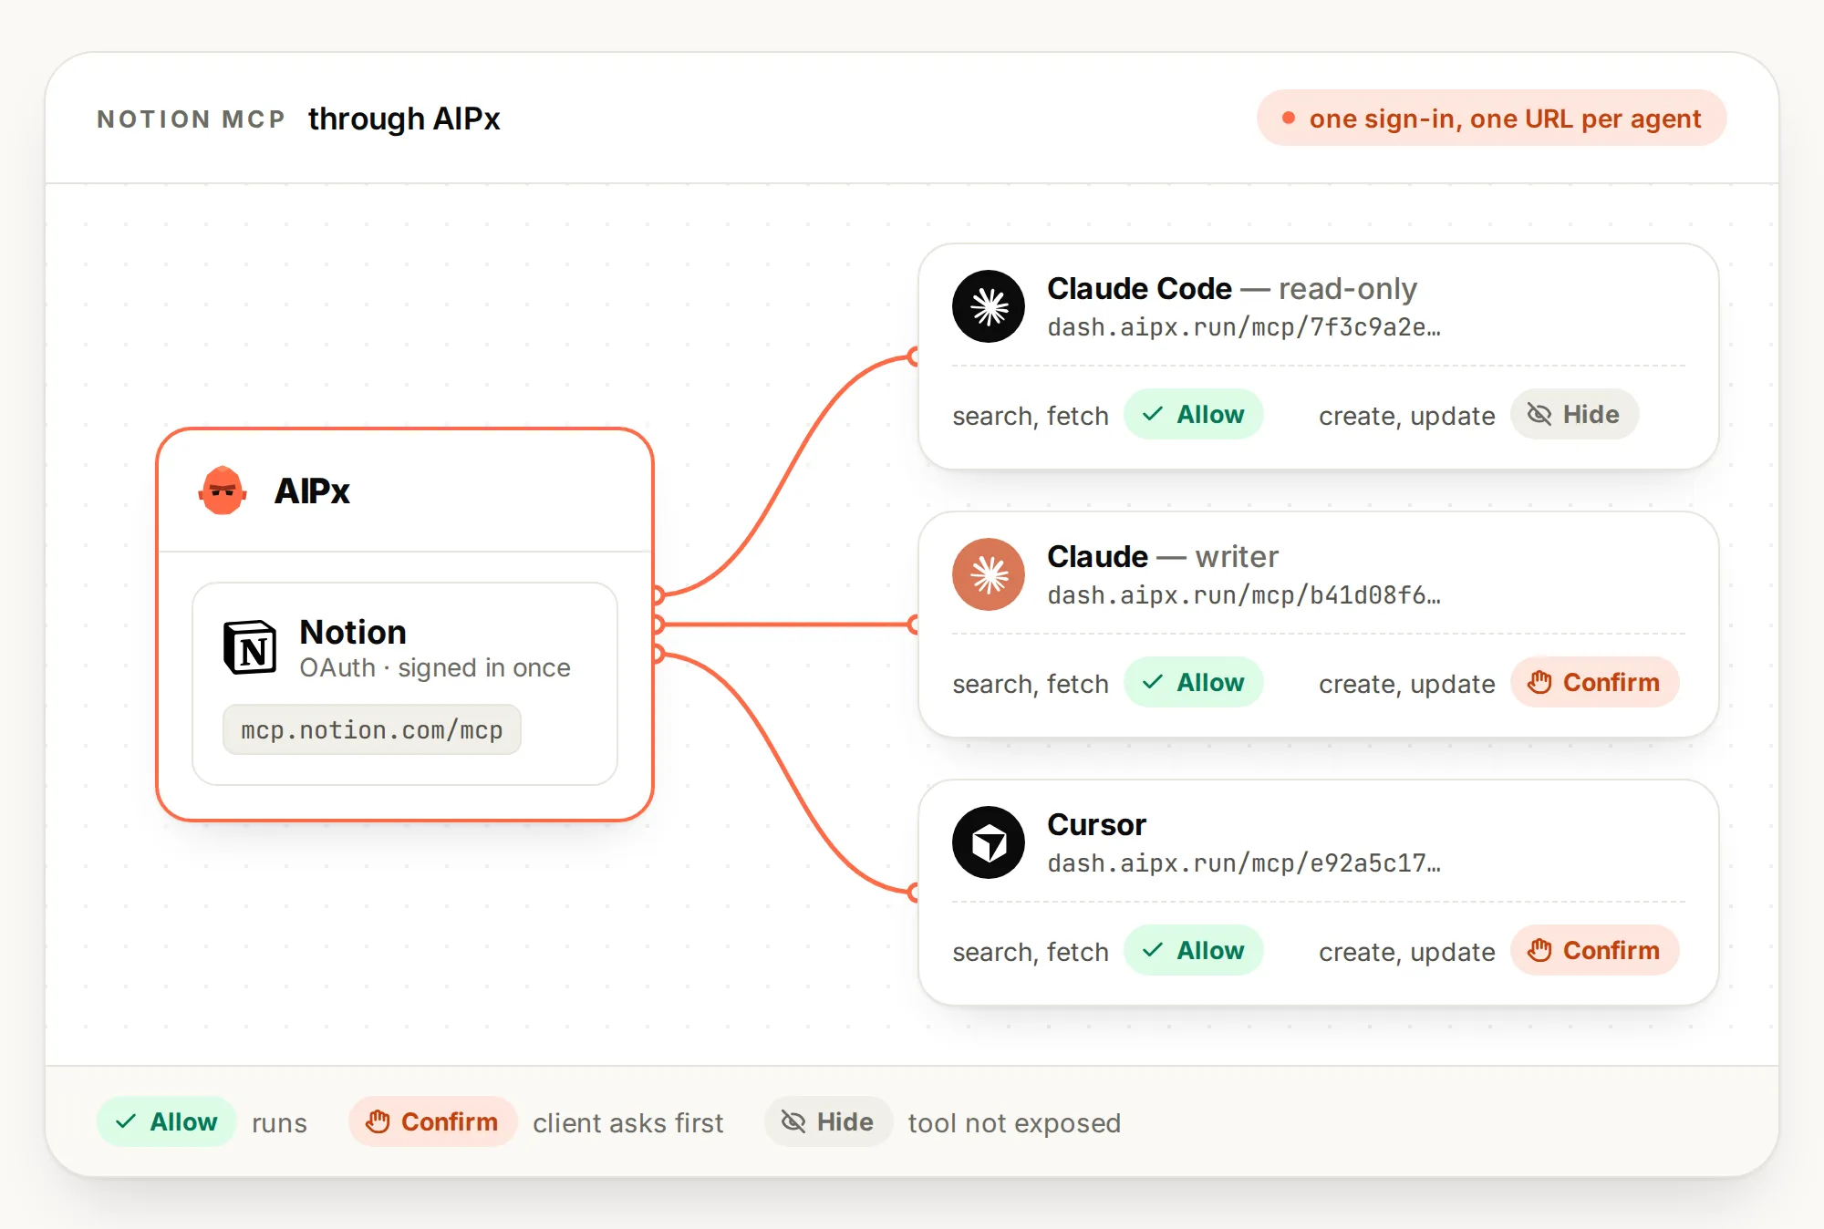Click the one sign-in, one URL badge

pos(1491,119)
